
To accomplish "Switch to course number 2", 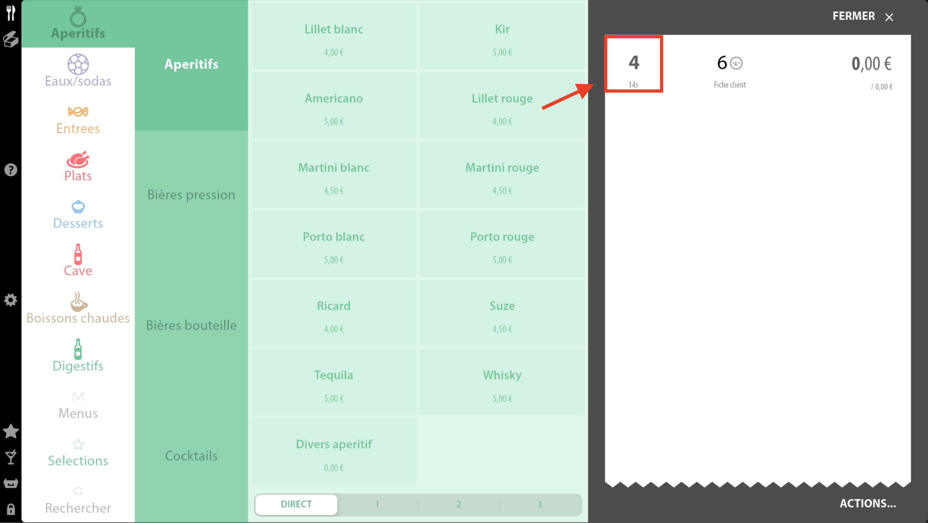I will pos(458,504).
